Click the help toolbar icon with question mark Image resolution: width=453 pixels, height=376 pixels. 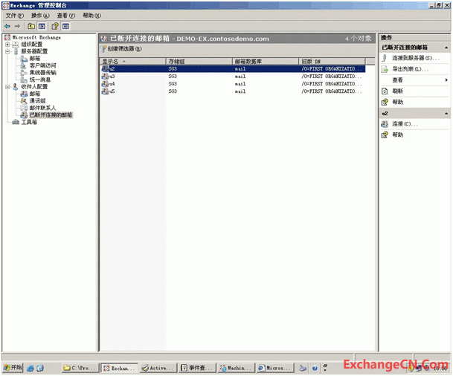54,25
